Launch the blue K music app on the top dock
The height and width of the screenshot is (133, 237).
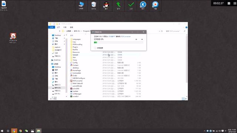coord(143,6)
